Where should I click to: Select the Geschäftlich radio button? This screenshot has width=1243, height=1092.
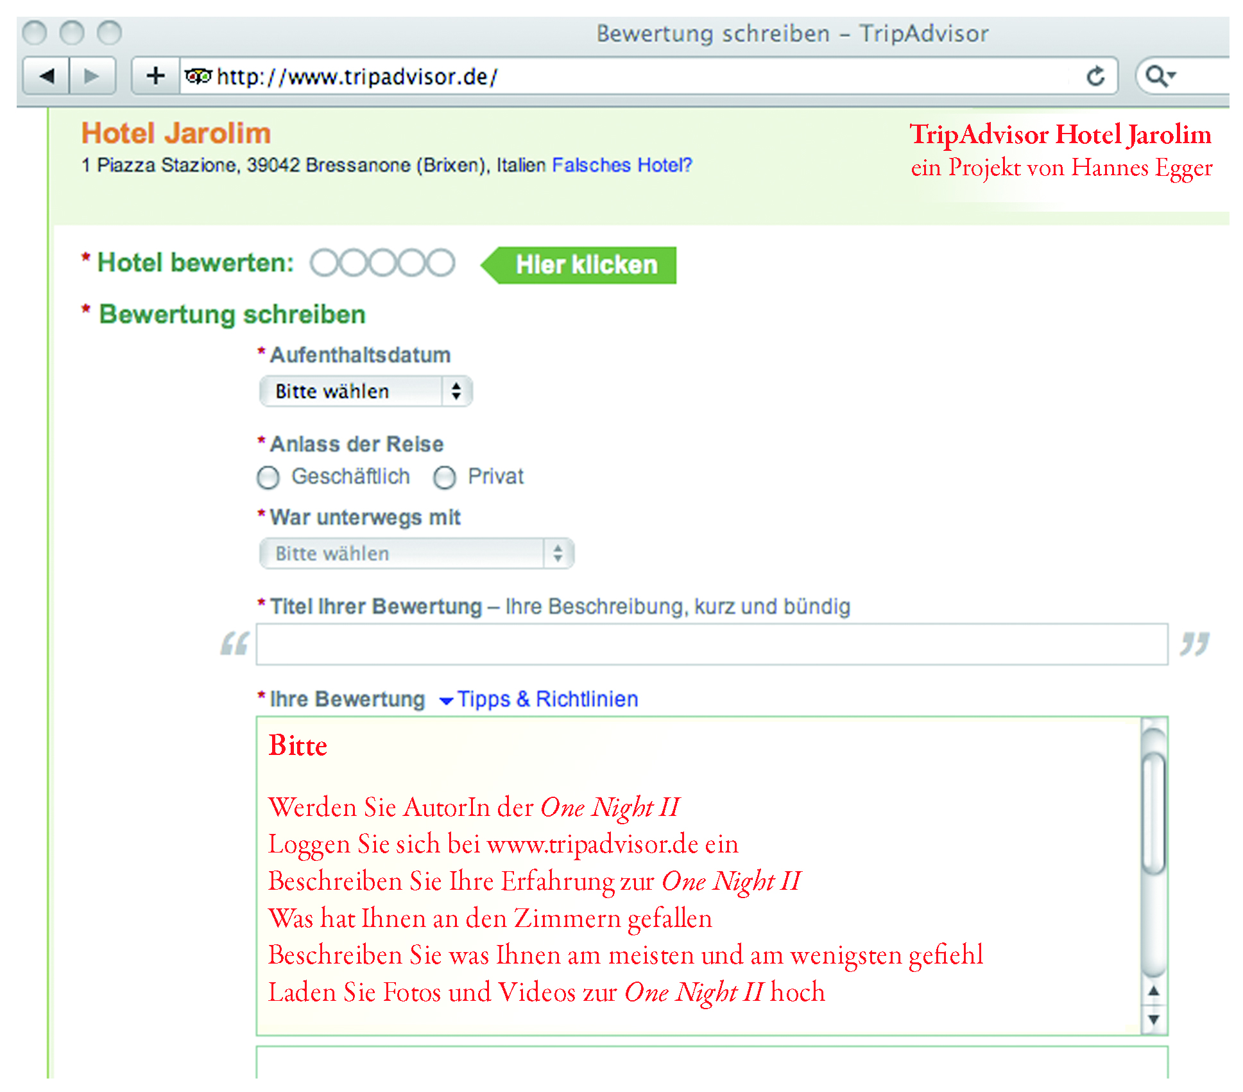tap(268, 478)
